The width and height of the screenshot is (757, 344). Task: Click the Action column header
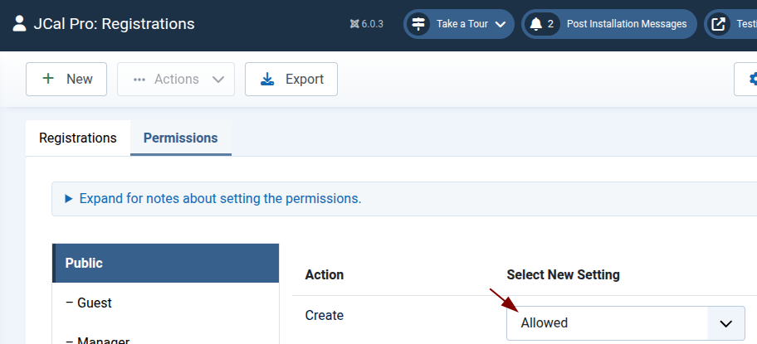tap(325, 274)
